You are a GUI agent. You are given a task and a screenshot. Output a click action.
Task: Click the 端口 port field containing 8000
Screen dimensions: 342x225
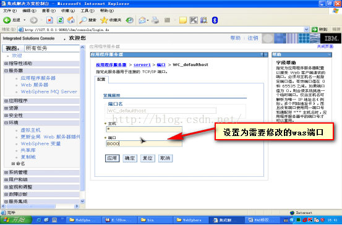[x=144, y=143]
